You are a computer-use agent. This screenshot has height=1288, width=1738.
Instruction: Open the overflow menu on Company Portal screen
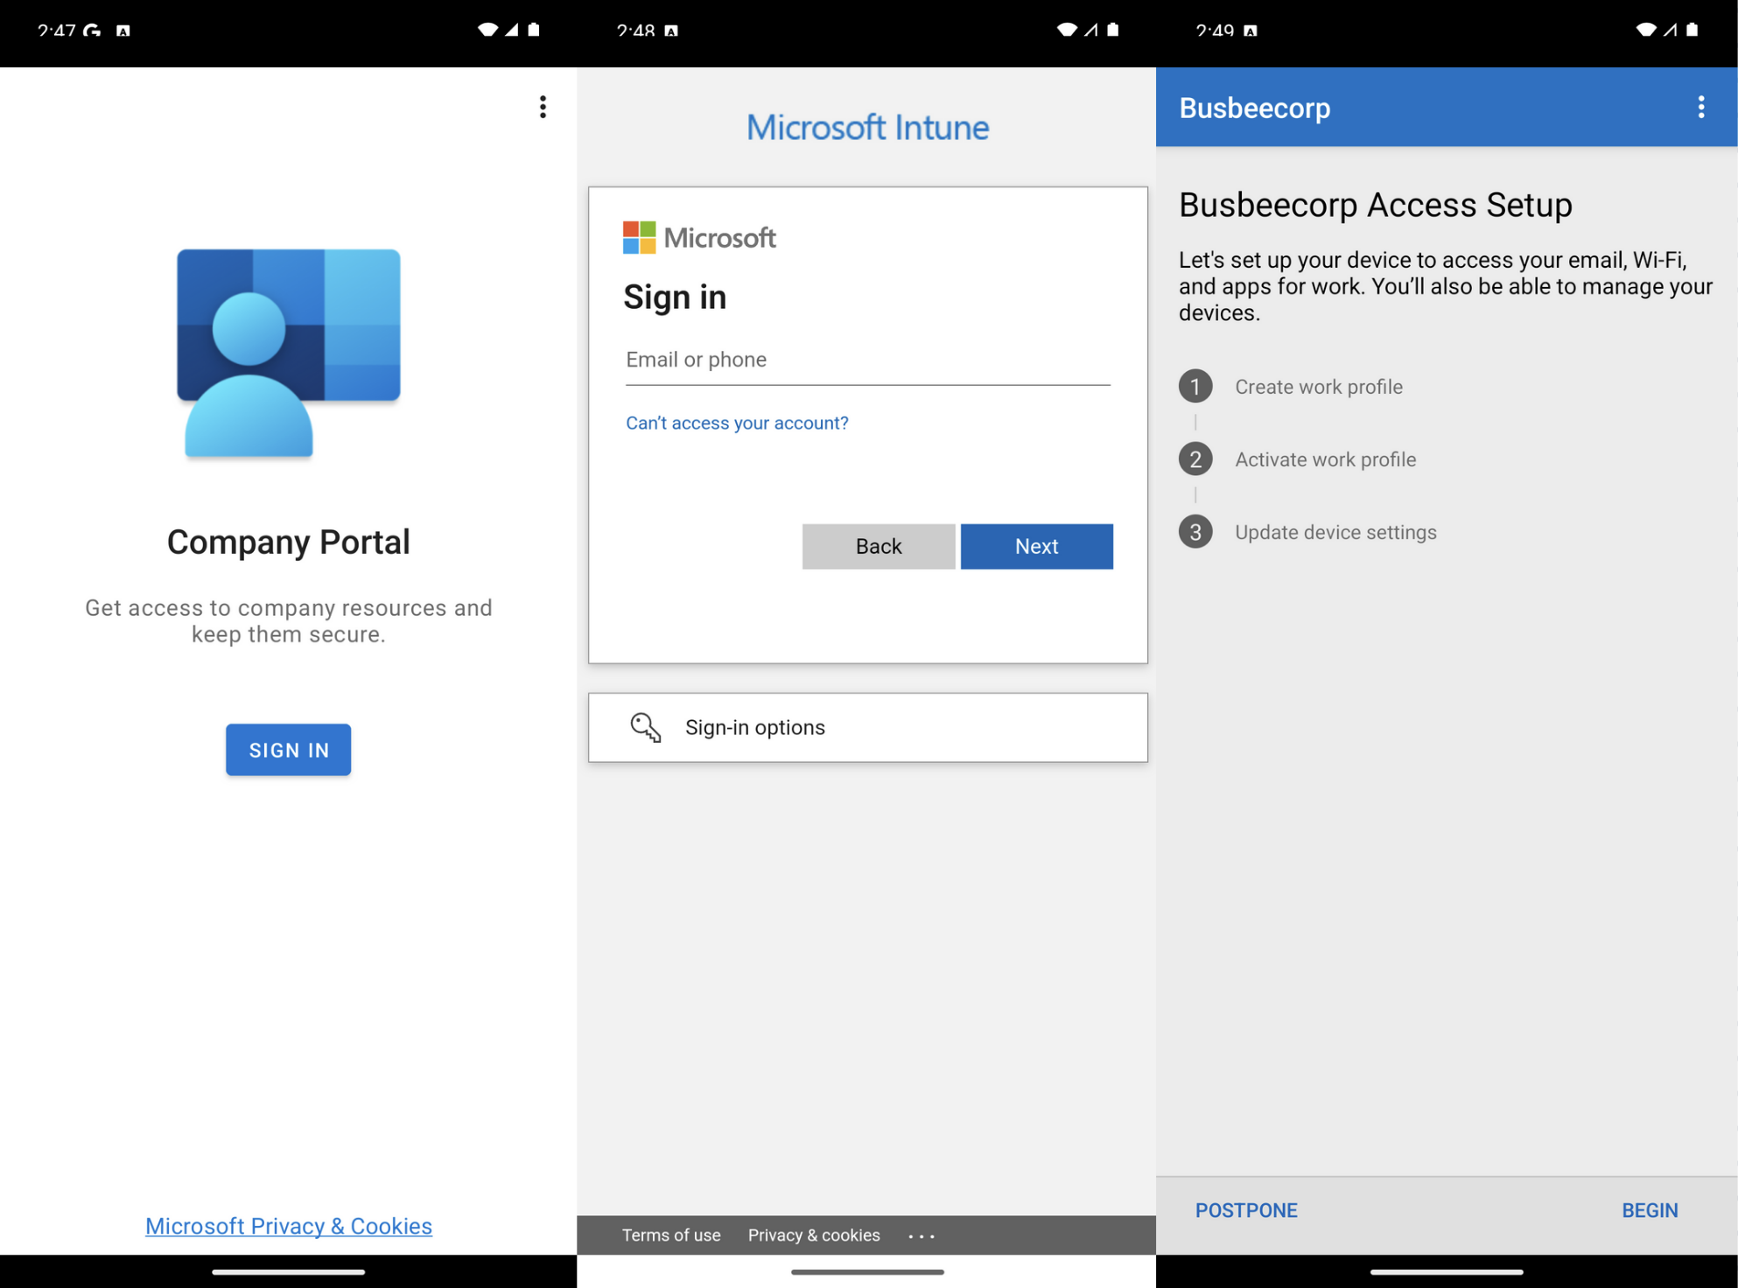pos(542,107)
